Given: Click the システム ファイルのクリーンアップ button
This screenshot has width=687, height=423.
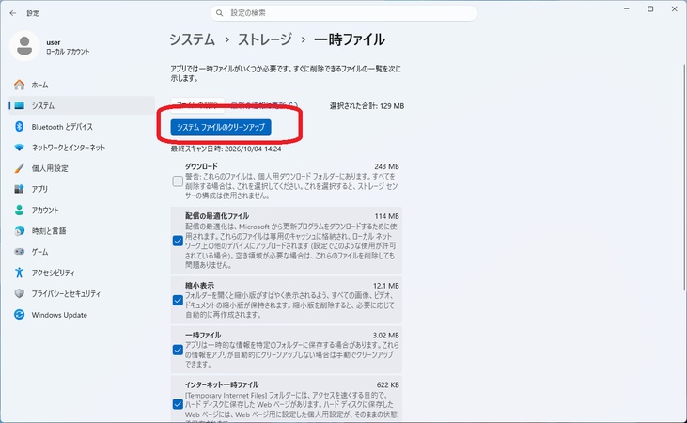Looking at the screenshot, I should (x=221, y=127).
